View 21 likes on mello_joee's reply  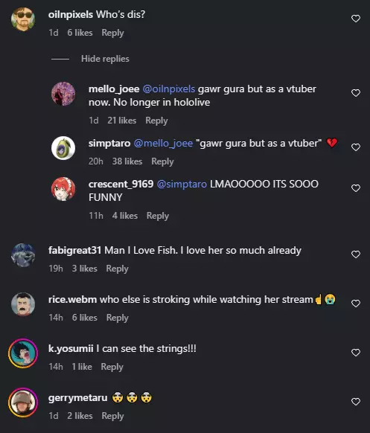pyautogui.click(x=122, y=121)
